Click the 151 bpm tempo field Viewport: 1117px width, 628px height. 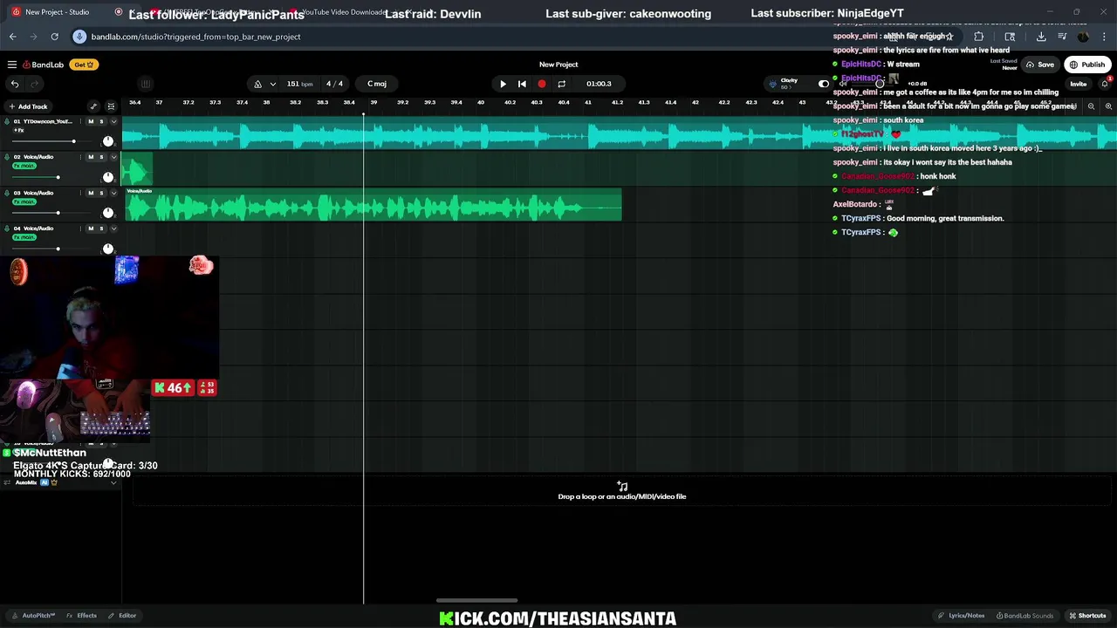(x=299, y=84)
